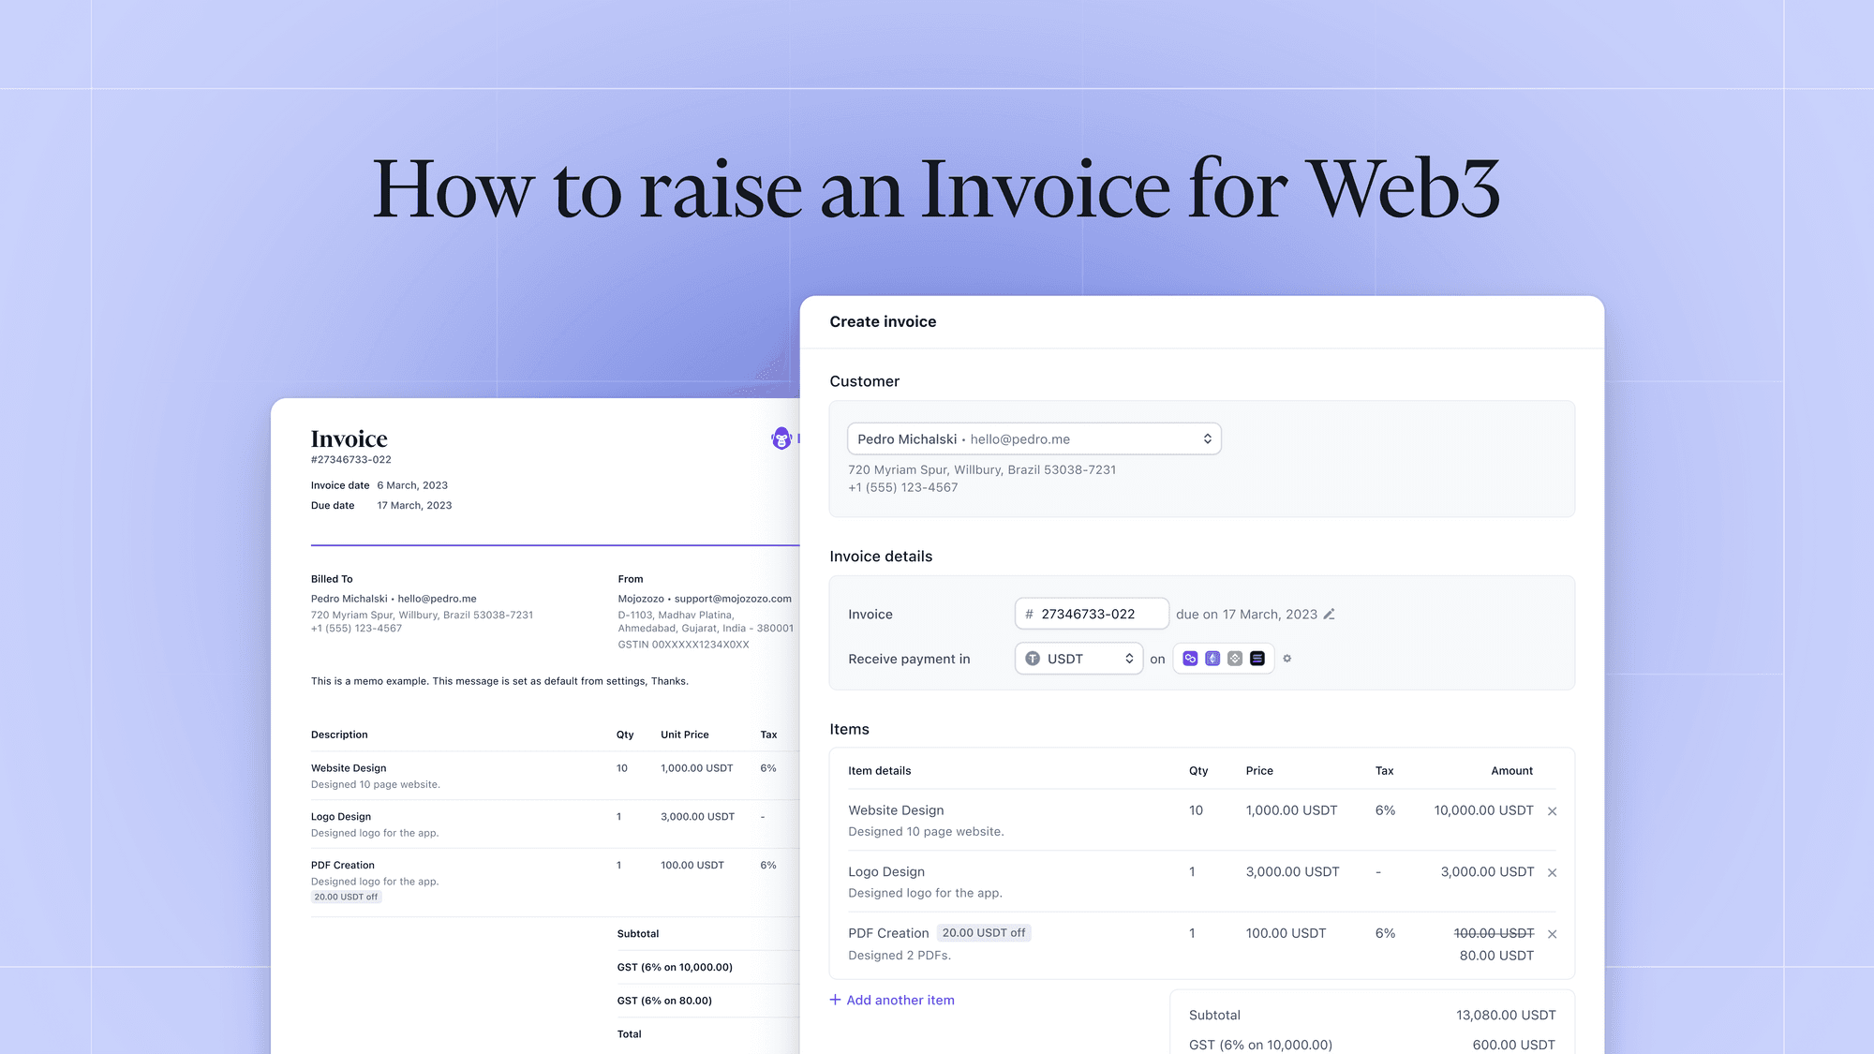Click the Ethereum network icon

coord(1212,659)
